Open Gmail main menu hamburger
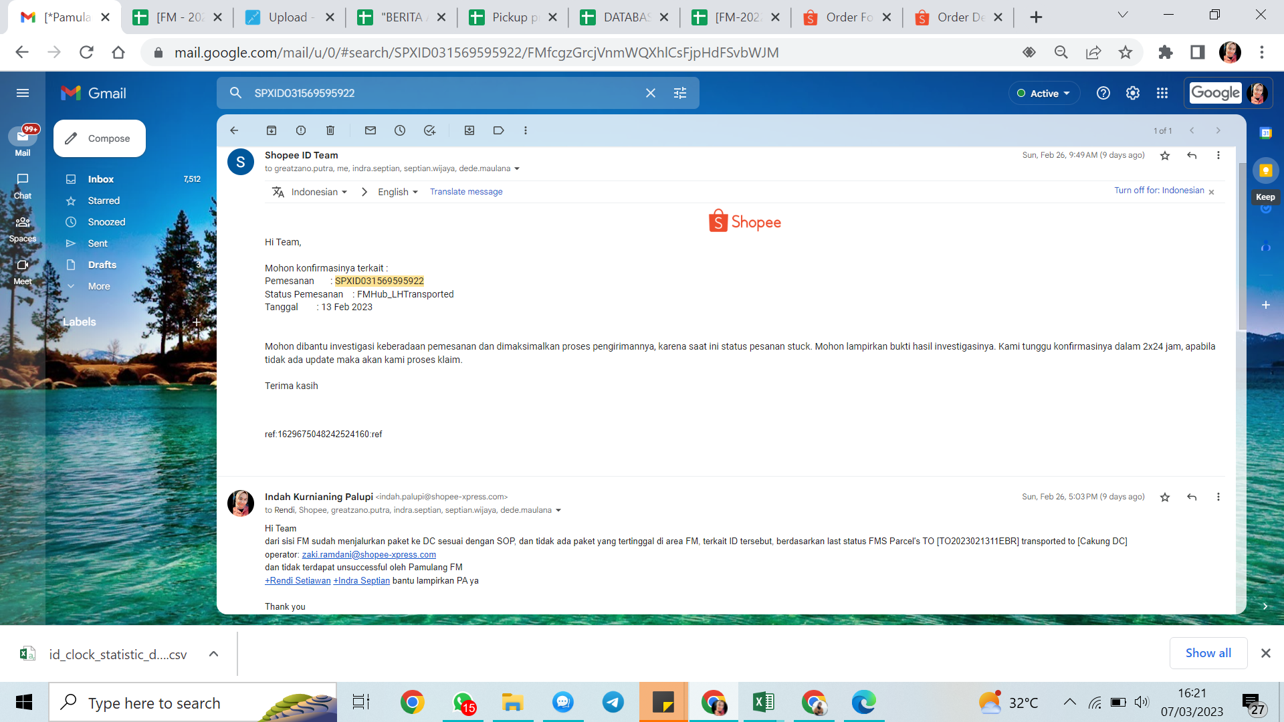The height and width of the screenshot is (722, 1284). 23,93
